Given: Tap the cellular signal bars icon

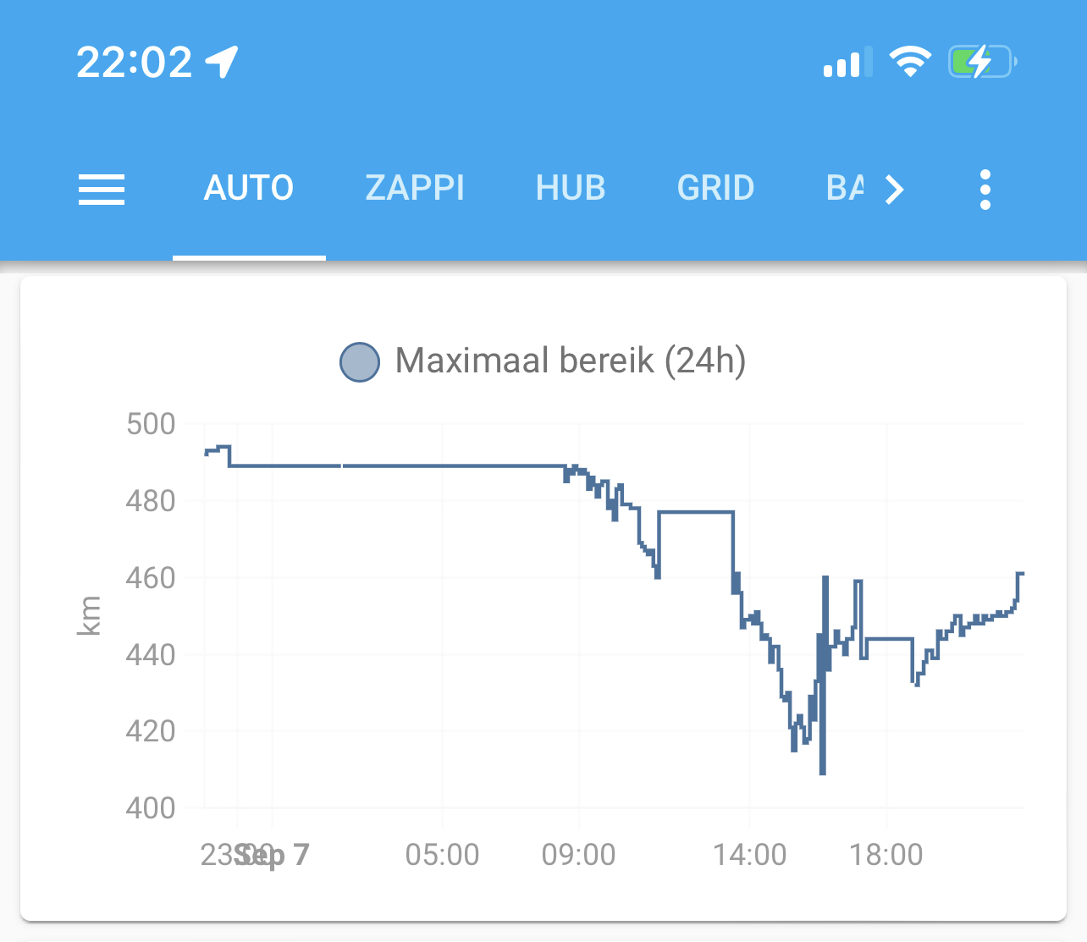Looking at the screenshot, I should (842, 63).
